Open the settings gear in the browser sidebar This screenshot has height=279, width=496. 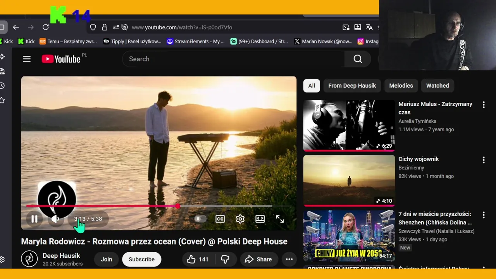(2, 259)
